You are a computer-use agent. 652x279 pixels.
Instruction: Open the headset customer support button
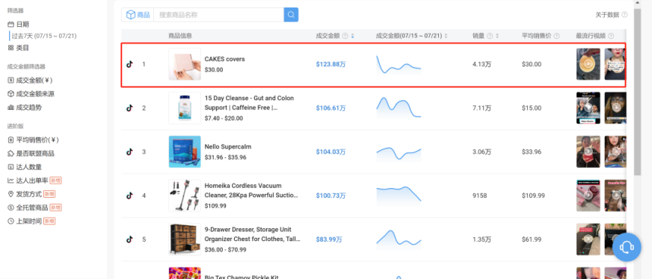tap(627, 247)
